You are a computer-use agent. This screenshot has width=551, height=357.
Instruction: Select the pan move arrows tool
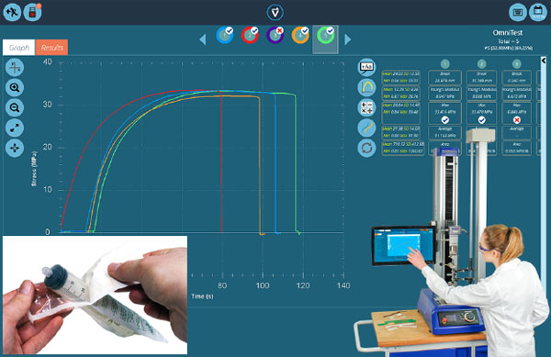[15, 148]
